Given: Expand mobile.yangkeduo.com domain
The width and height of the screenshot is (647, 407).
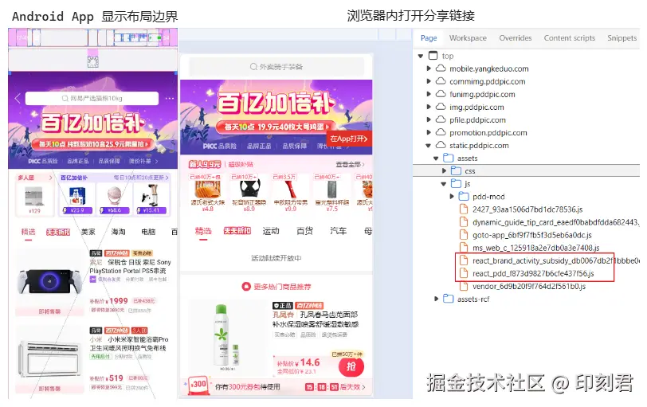Looking at the screenshot, I should click(429, 68).
